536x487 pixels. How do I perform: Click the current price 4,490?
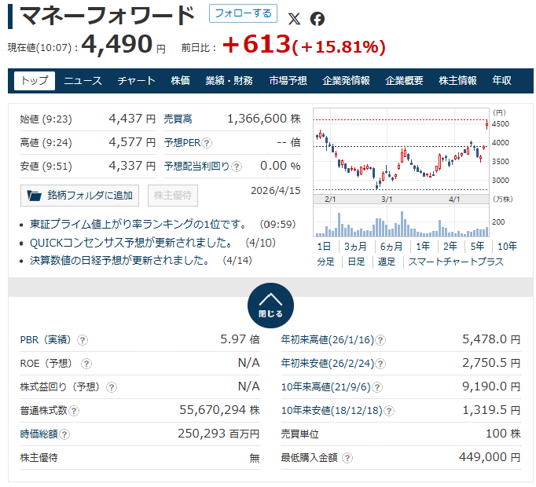click(x=117, y=44)
